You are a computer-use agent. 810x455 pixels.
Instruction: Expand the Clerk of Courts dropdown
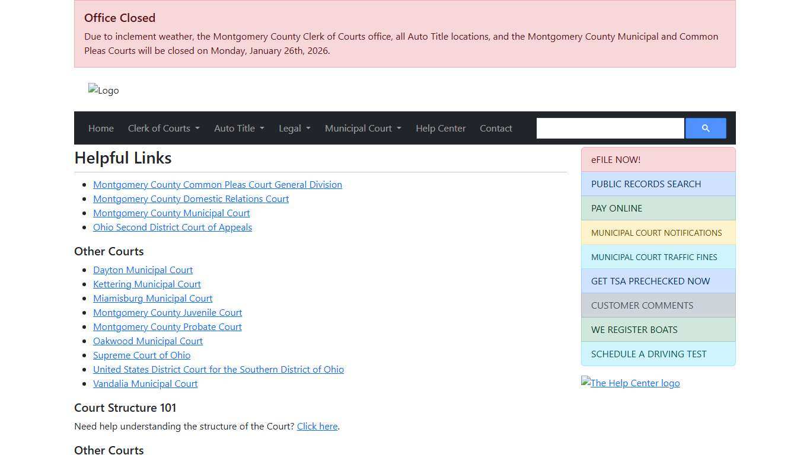(x=164, y=129)
